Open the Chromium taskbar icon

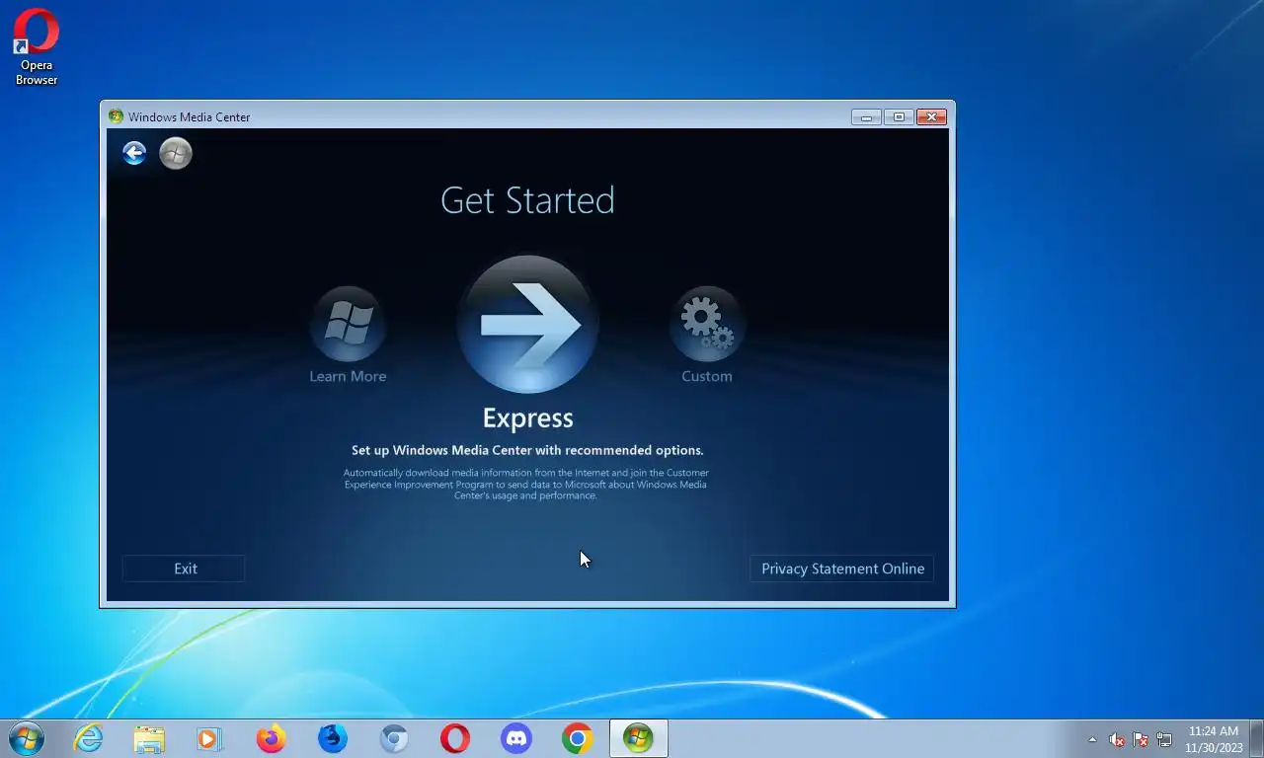point(394,738)
